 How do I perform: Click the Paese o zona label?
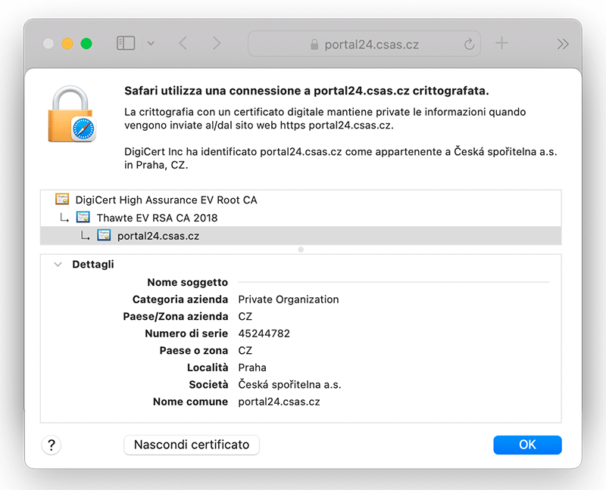click(194, 350)
